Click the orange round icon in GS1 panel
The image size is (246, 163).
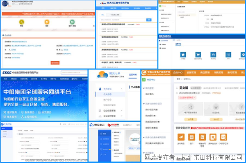47,22
